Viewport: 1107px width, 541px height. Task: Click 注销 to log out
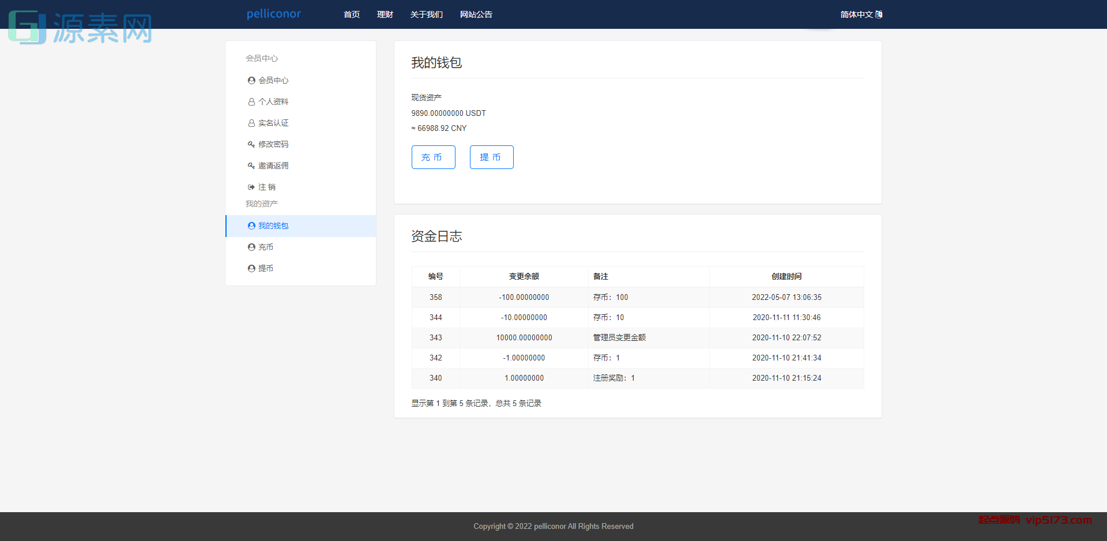click(x=266, y=187)
